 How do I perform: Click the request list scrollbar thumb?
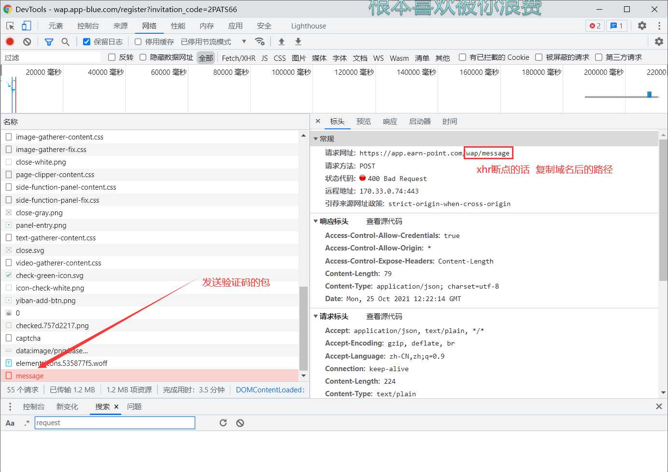pos(303,328)
